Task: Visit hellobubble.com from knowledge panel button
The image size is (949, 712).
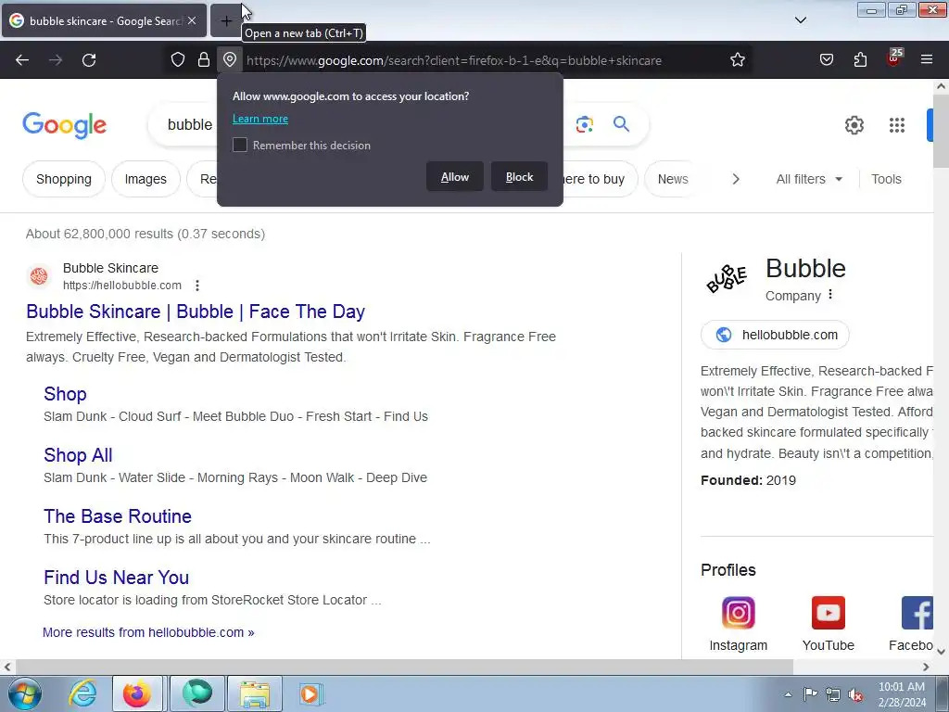Action: pyautogui.click(x=775, y=335)
